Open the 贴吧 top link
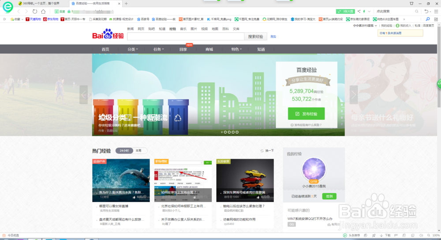This screenshot has width=441, height=240. tap(152, 29)
